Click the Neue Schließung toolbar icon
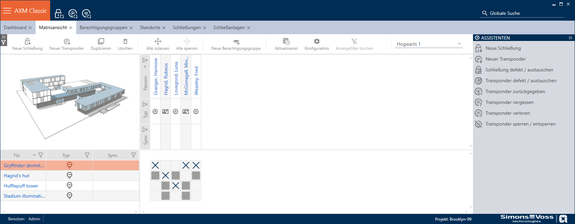The width and height of the screenshot is (575, 224). click(x=27, y=42)
